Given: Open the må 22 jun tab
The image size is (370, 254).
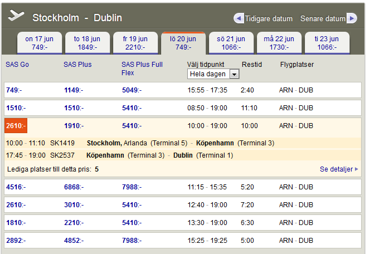Looking at the screenshot, I should tap(279, 43).
